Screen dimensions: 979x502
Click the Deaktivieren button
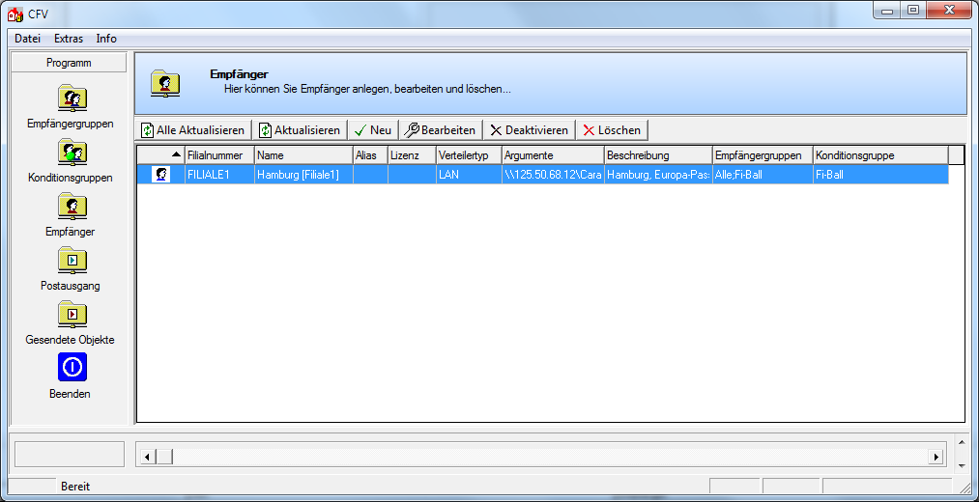[x=530, y=130]
